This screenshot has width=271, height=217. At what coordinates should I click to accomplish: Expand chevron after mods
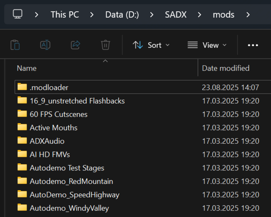pos(248,15)
